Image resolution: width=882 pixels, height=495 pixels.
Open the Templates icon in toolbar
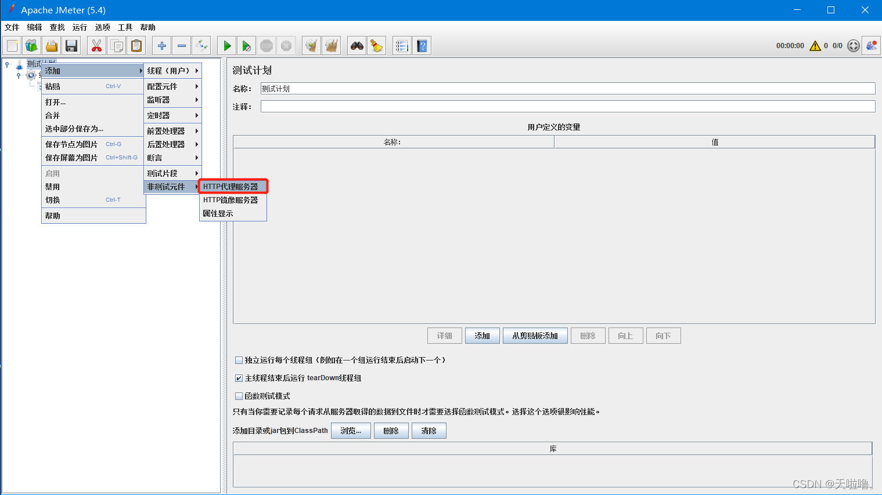32,46
